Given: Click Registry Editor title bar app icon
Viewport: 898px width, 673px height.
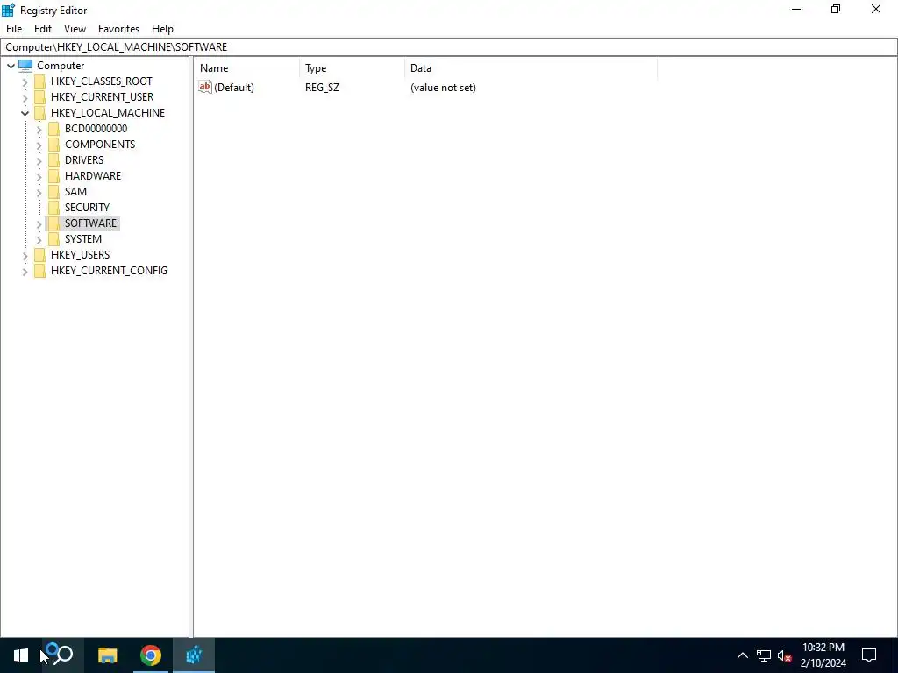Looking at the screenshot, I should coord(8,10).
